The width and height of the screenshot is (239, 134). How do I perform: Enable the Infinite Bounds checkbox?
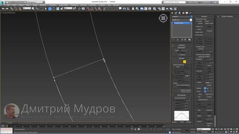coord(197,100)
